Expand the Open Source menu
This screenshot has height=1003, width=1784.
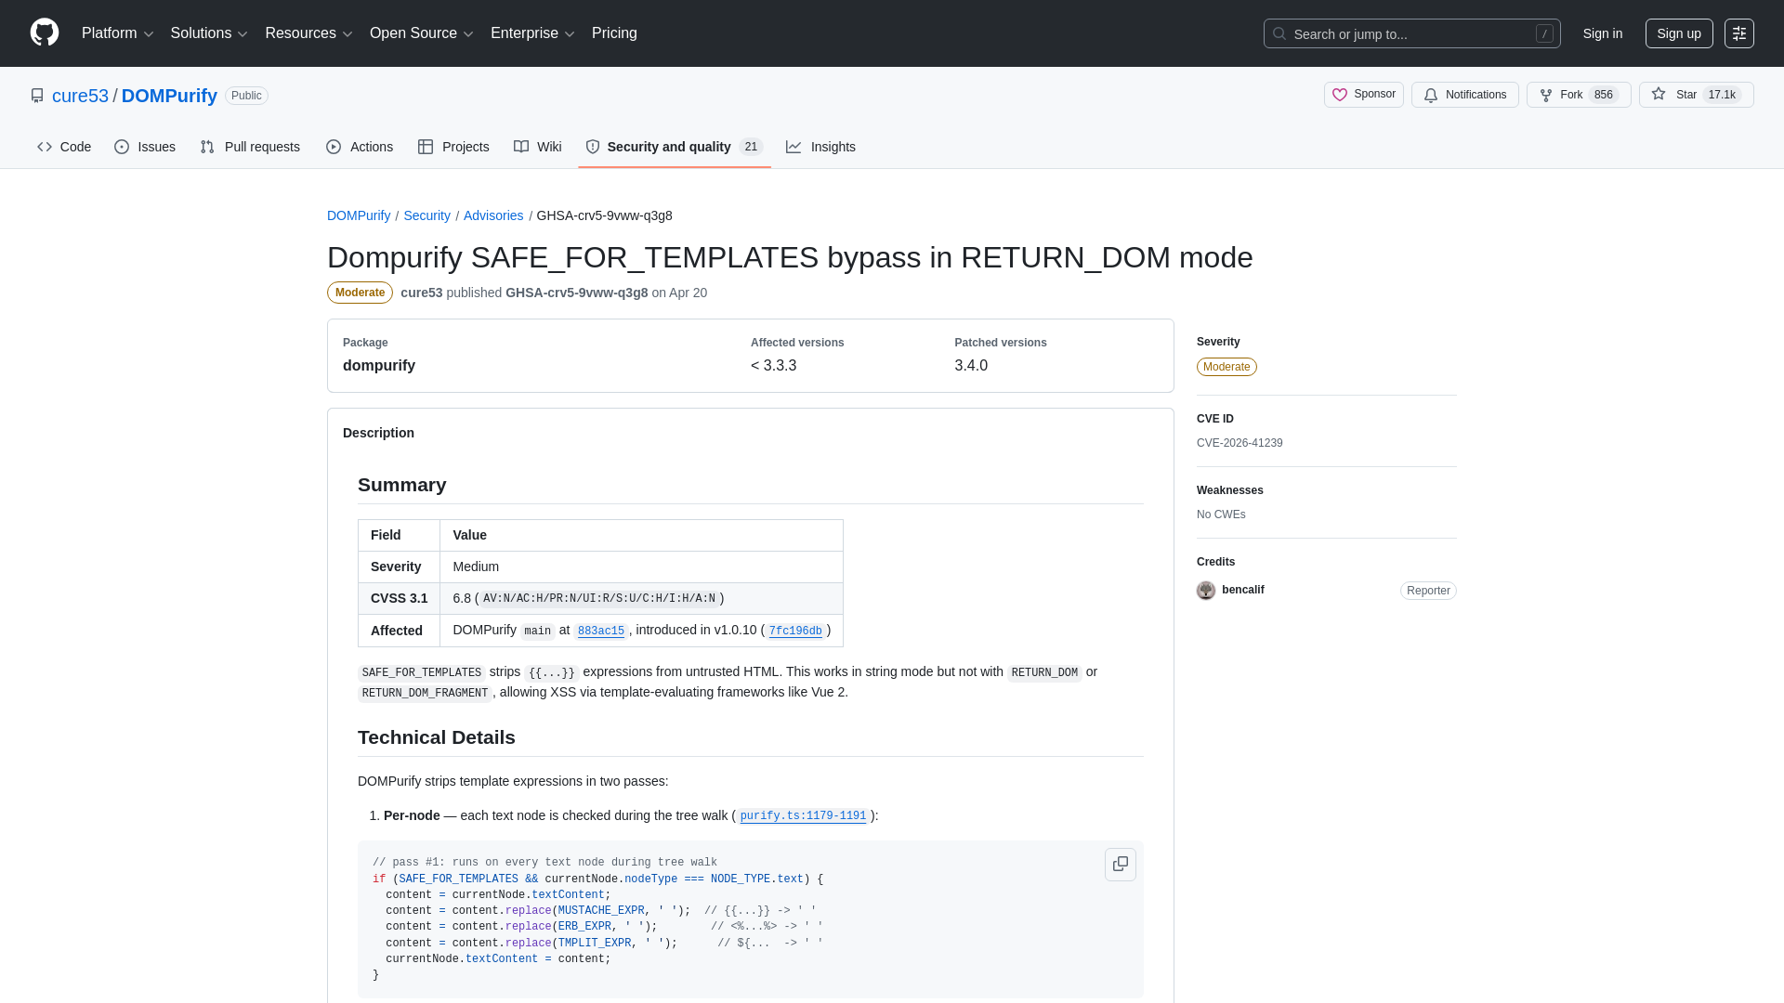pos(422,33)
